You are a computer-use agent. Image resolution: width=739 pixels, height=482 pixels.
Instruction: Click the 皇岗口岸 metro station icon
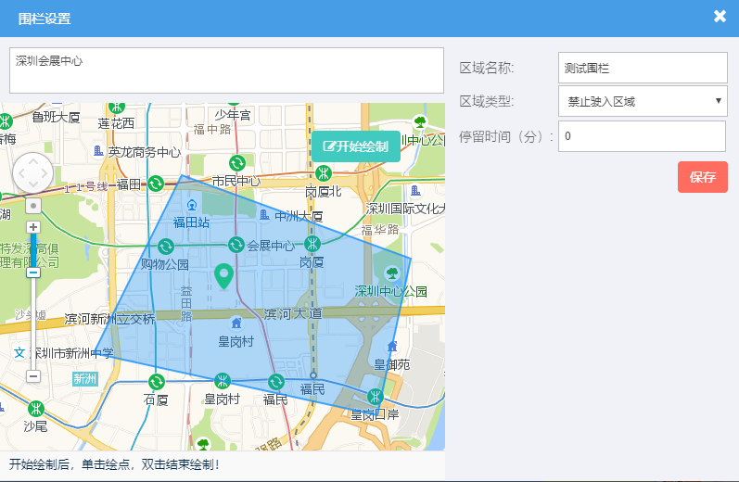(375, 397)
